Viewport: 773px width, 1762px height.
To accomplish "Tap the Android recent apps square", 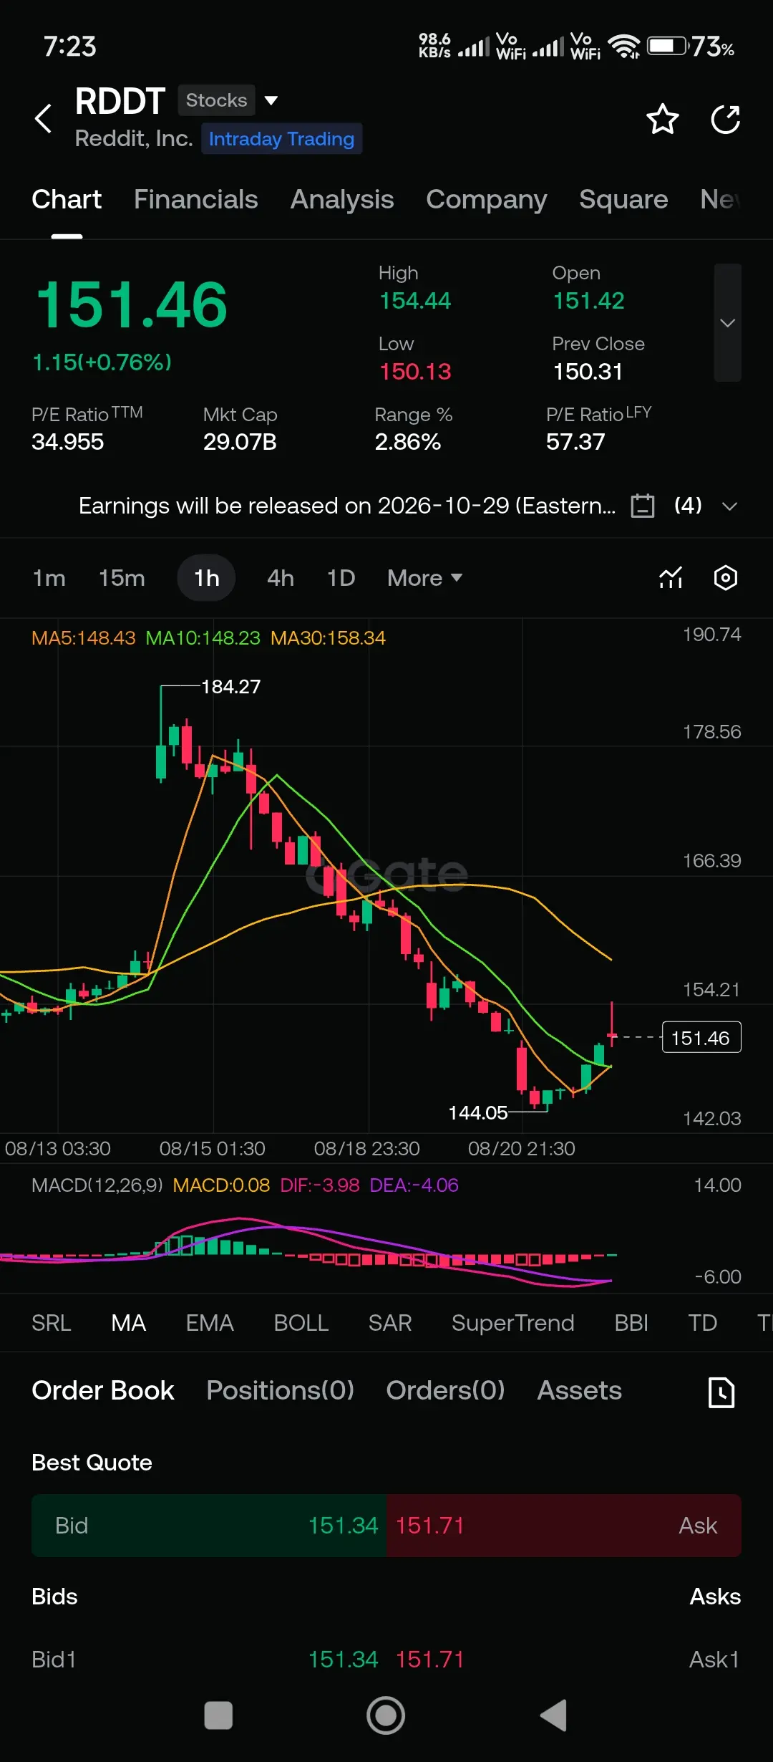I will point(218,1715).
